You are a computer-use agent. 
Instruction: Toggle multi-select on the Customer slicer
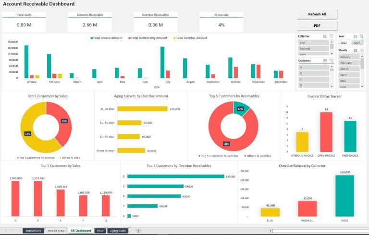pyautogui.click(x=325, y=60)
